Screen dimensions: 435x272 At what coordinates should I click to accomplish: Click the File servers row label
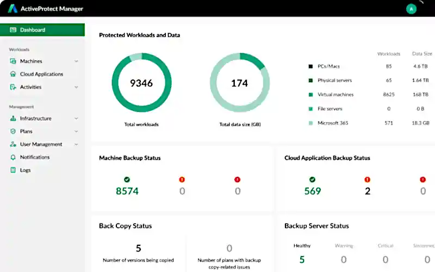tap(330, 109)
